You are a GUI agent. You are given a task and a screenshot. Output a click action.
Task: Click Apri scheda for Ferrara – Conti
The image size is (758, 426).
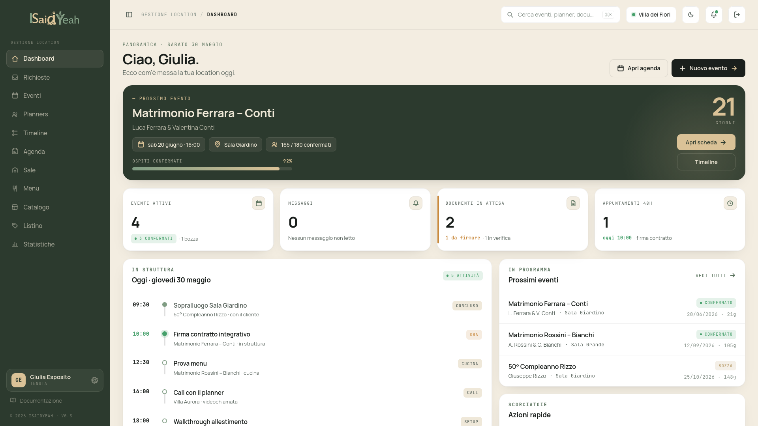[x=706, y=142]
